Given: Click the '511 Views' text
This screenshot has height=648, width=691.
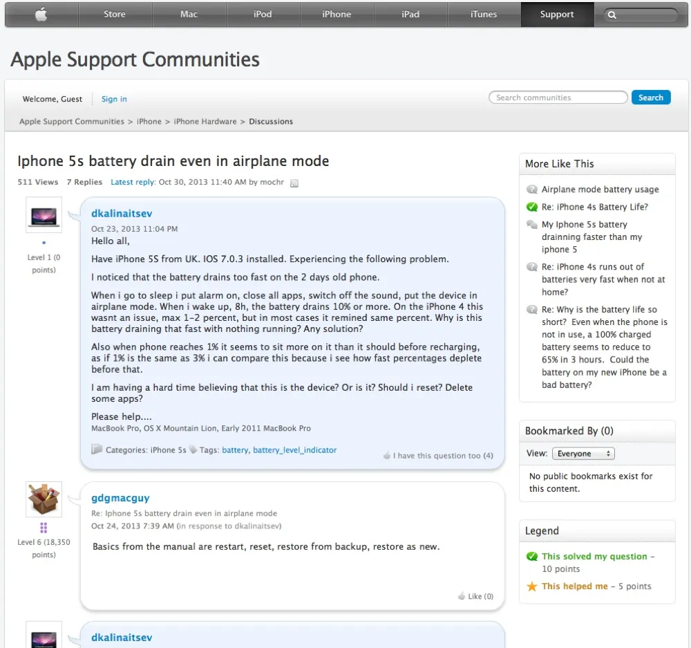Looking at the screenshot, I should [38, 182].
